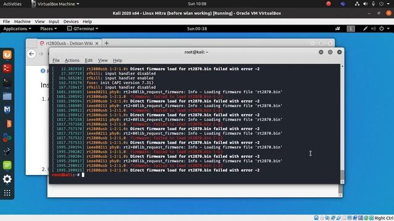Open the green notes app icon in the dock
The width and height of the screenshot is (394, 221).
[x=7, y=165]
